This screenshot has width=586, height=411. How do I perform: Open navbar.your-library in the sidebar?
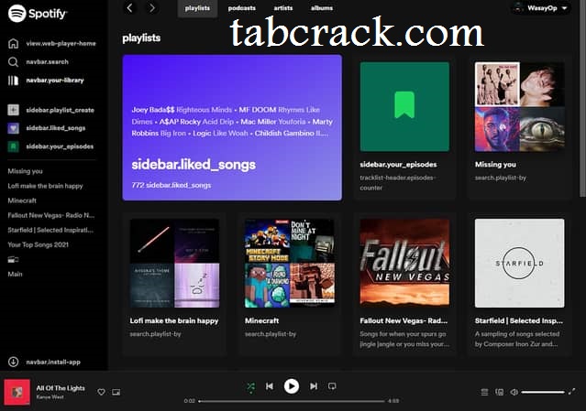tap(46, 81)
